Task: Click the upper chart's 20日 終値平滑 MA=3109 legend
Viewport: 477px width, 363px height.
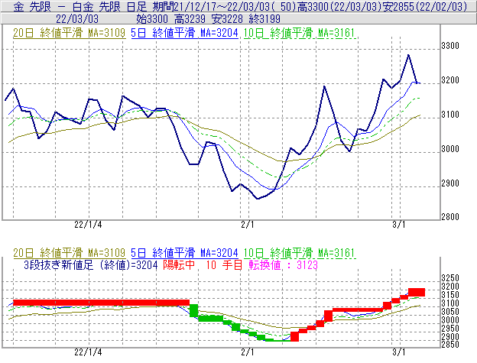Action: [x=69, y=33]
